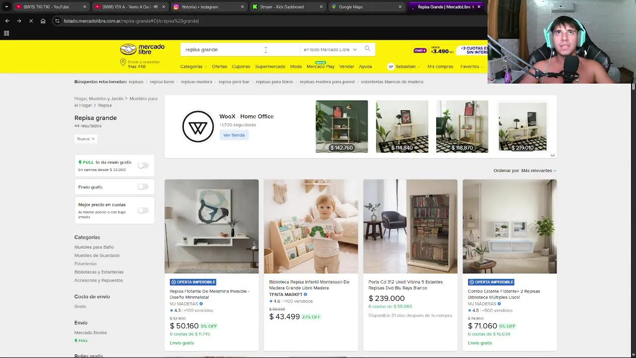Click related search 'repisa baño'

pyautogui.click(x=162, y=82)
